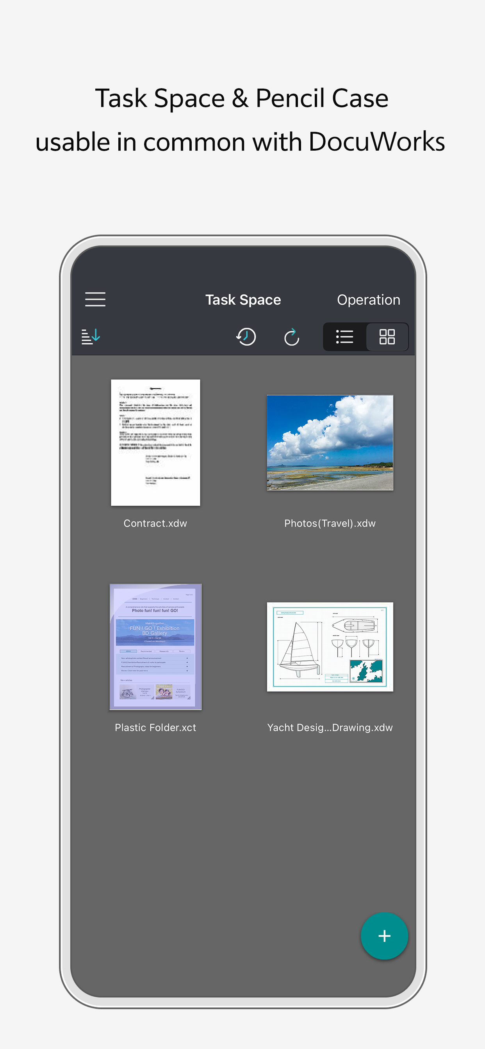485x1049 pixels.
Task: Open the Yacht Design Drawing thumbnail
Action: coord(330,647)
